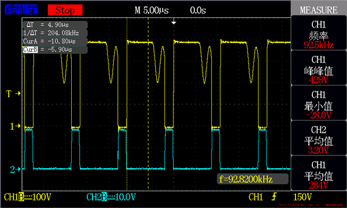347x208 pixels.
Task: Click the f=92.8200kHz frequency counter box
Action: tap(253, 179)
